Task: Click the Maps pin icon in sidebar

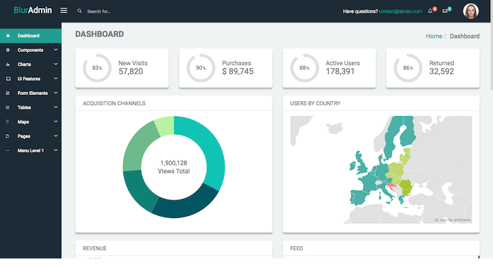Action: [x=8, y=122]
